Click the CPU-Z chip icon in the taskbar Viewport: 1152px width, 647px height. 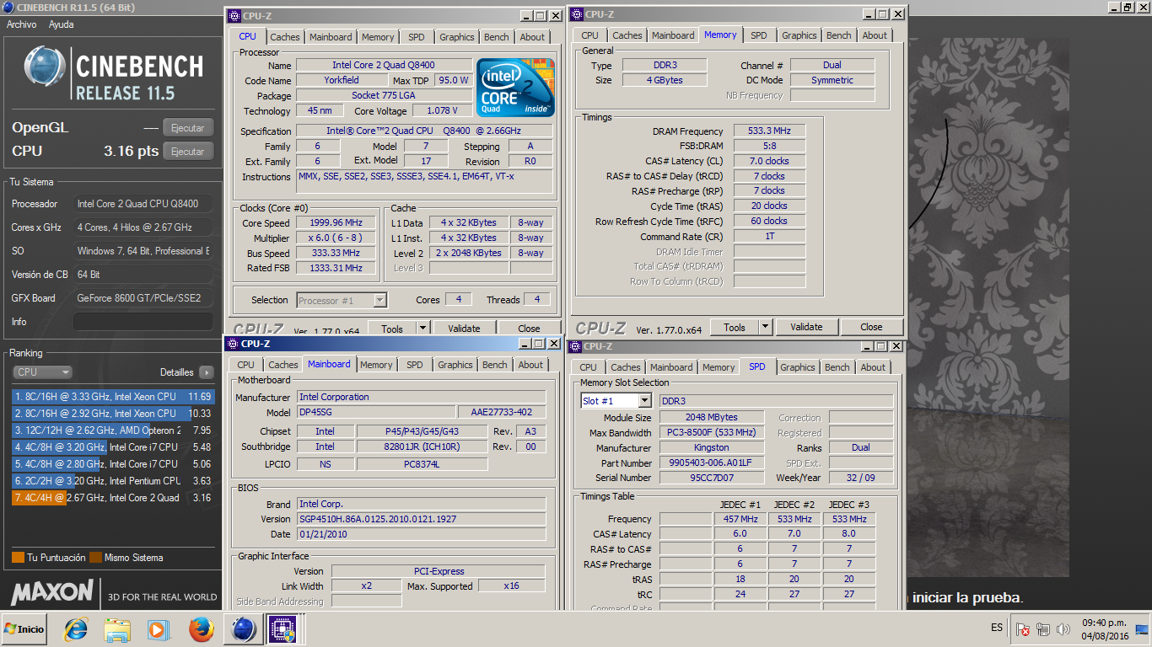[x=281, y=628]
